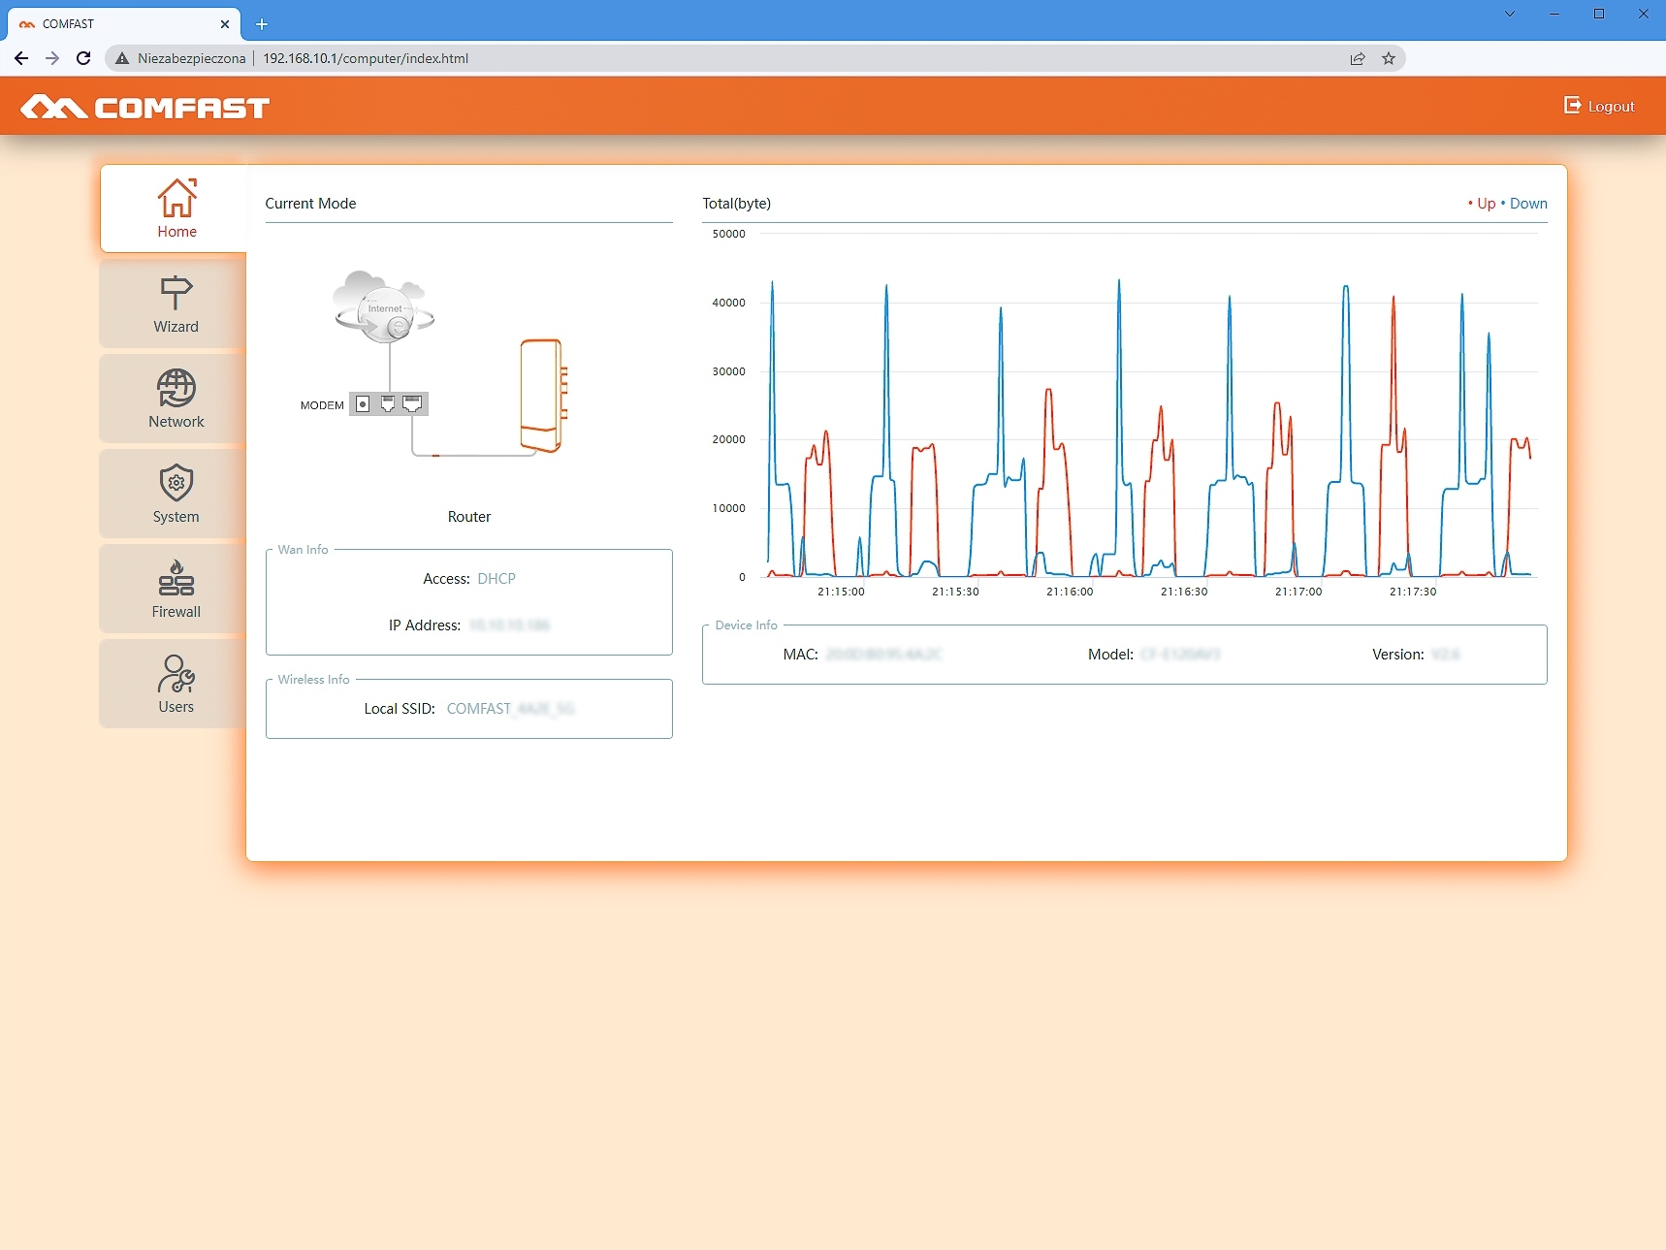Click the Logout button
This screenshot has width=1666, height=1250.
1599,106
